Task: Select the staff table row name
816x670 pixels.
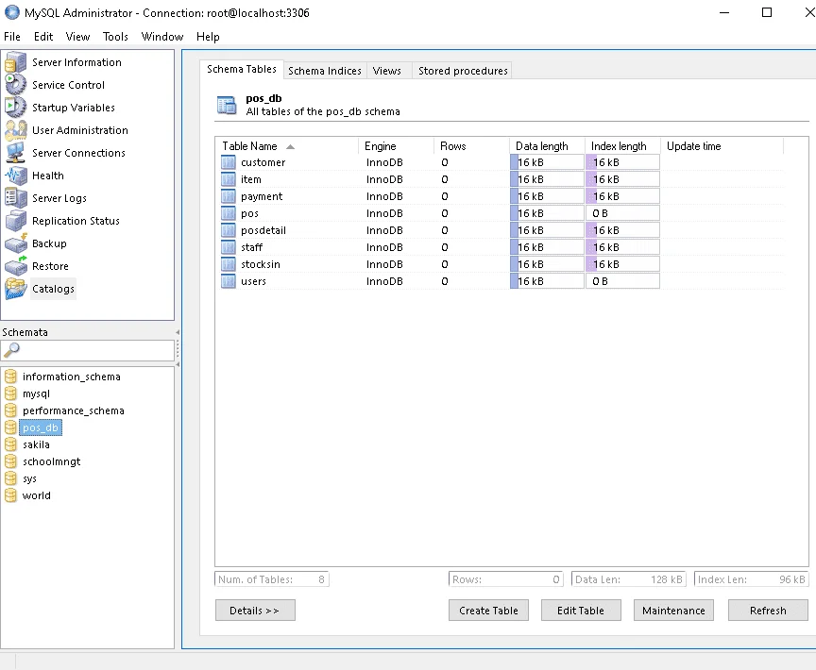Action: [252, 247]
